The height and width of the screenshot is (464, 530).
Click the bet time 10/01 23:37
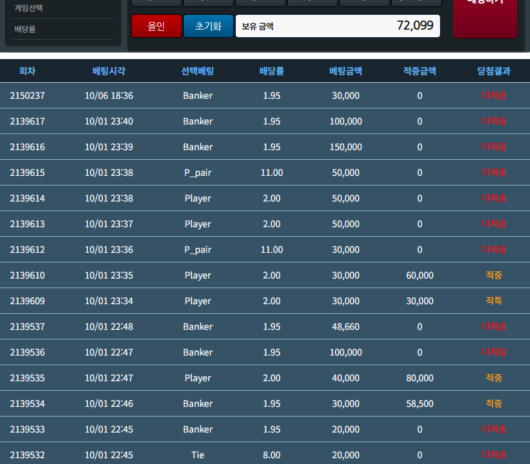(x=109, y=224)
